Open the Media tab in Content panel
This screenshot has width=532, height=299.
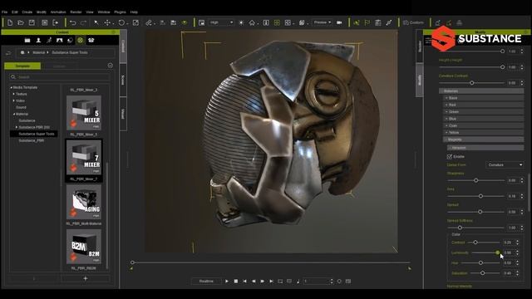pyautogui.click(x=59, y=41)
